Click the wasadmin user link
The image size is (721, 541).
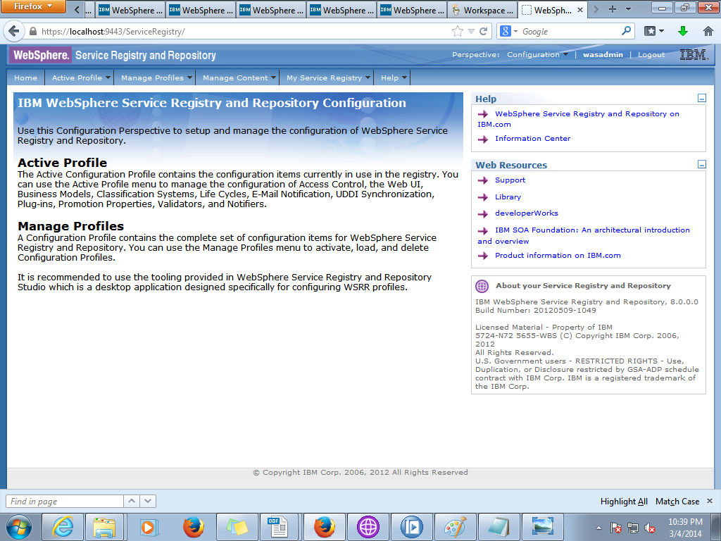tap(603, 54)
